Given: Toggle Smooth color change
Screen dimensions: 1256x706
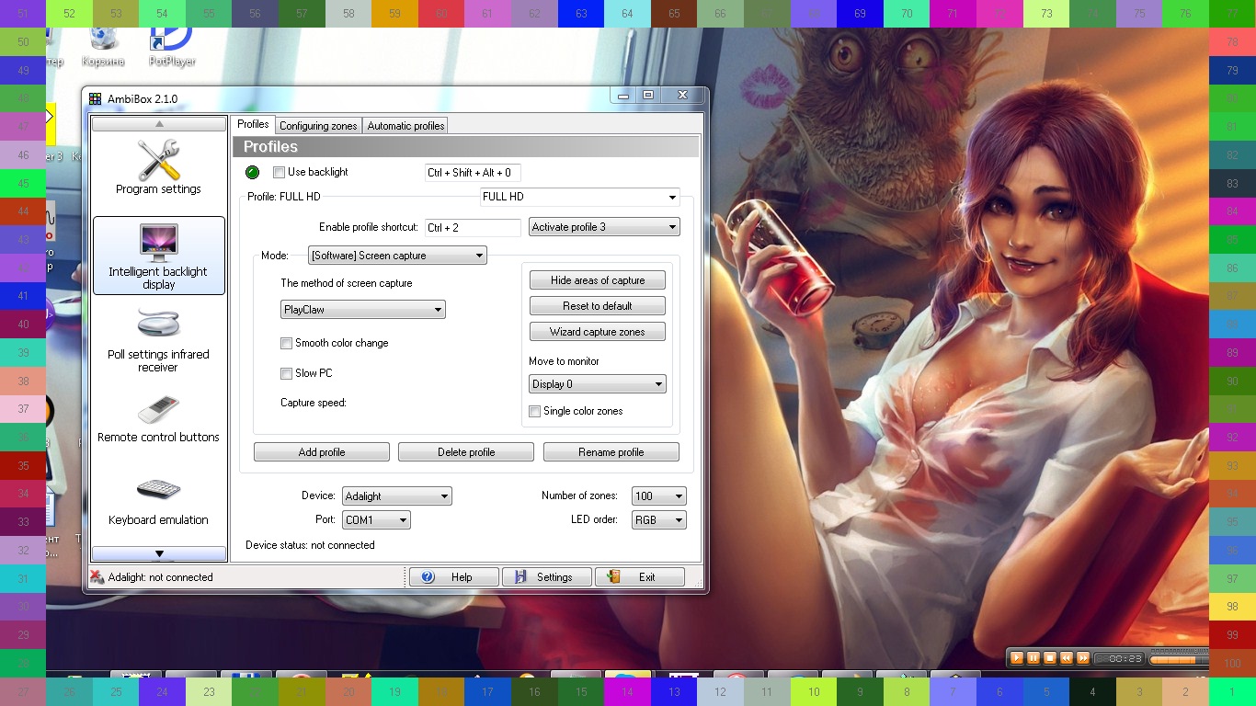Looking at the screenshot, I should 286,343.
